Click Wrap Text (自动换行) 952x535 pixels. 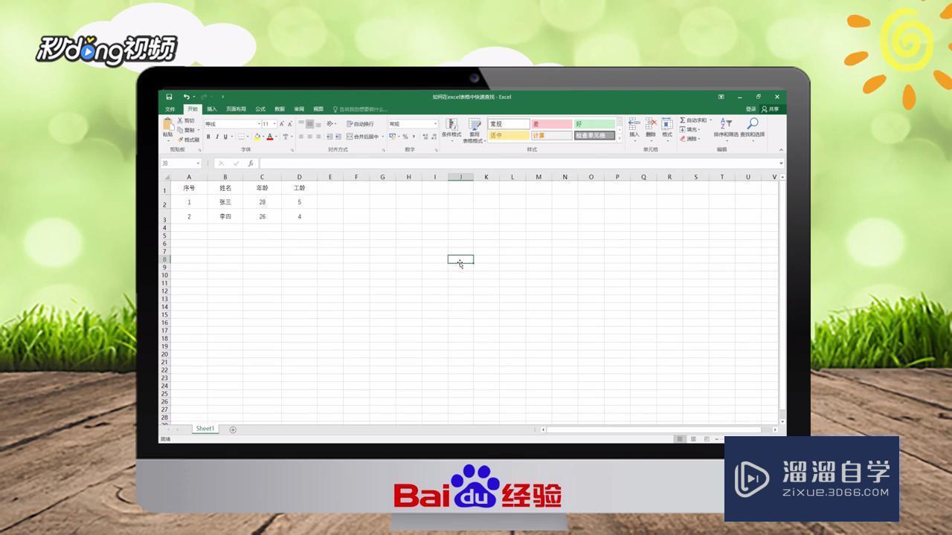coord(361,124)
